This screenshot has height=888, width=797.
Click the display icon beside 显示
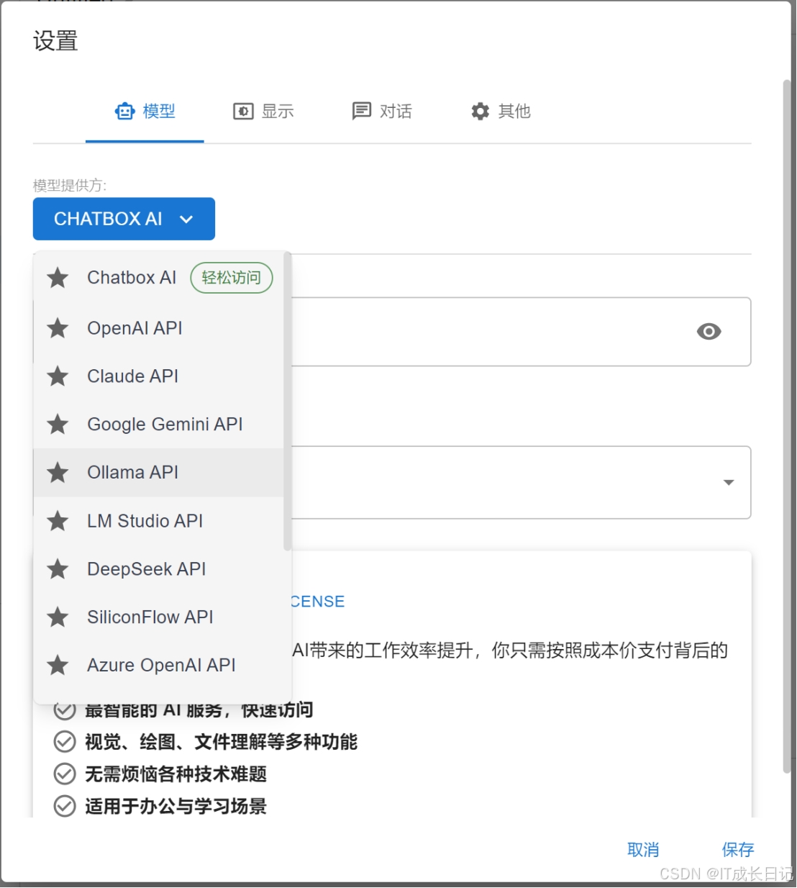pyautogui.click(x=243, y=112)
